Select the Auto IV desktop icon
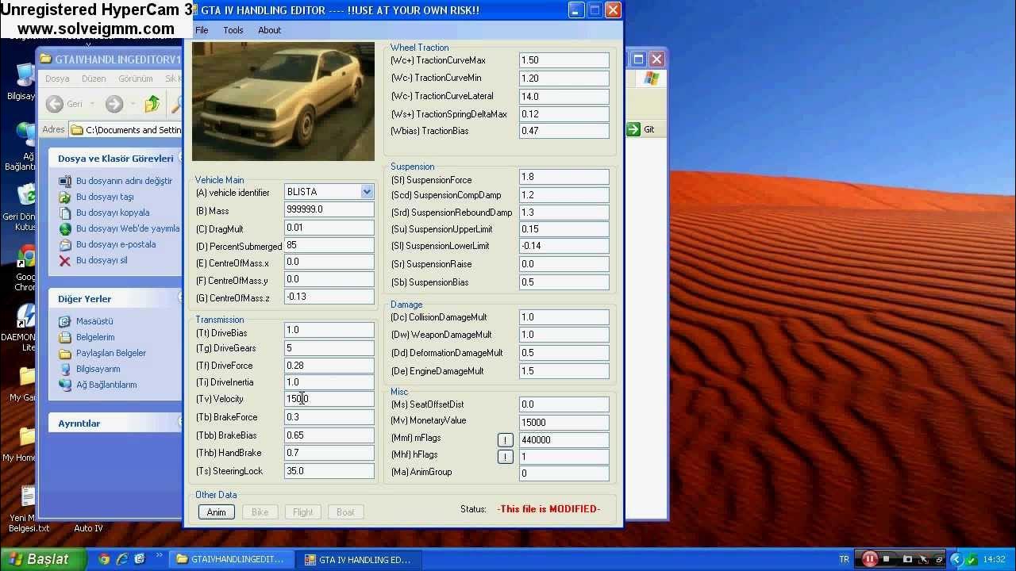 click(x=88, y=528)
